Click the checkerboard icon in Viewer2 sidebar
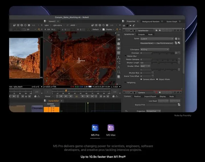Image resolution: width=205 pixels, height=162 pixels. coord(118,53)
